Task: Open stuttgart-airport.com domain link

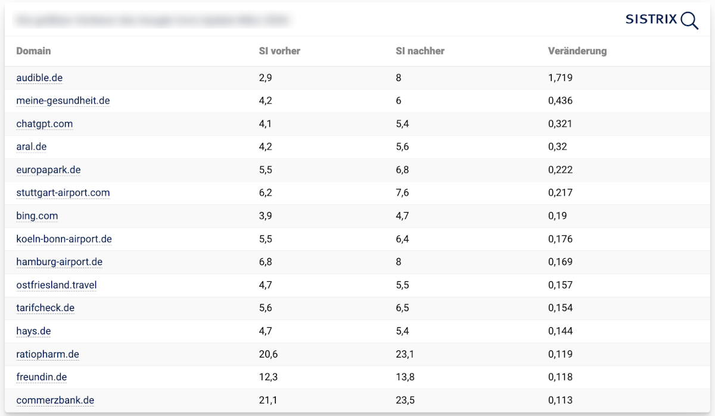Action: pyautogui.click(x=63, y=193)
